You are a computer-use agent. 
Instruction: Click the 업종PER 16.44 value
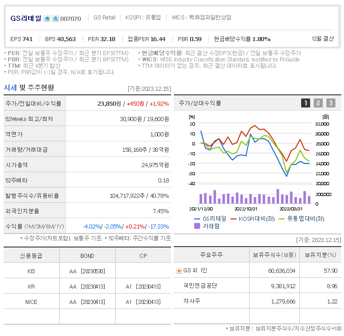pyautogui.click(x=147, y=39)
